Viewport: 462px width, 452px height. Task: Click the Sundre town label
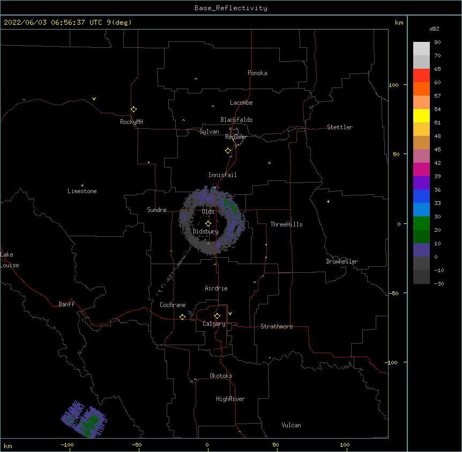tap(157, 210)
